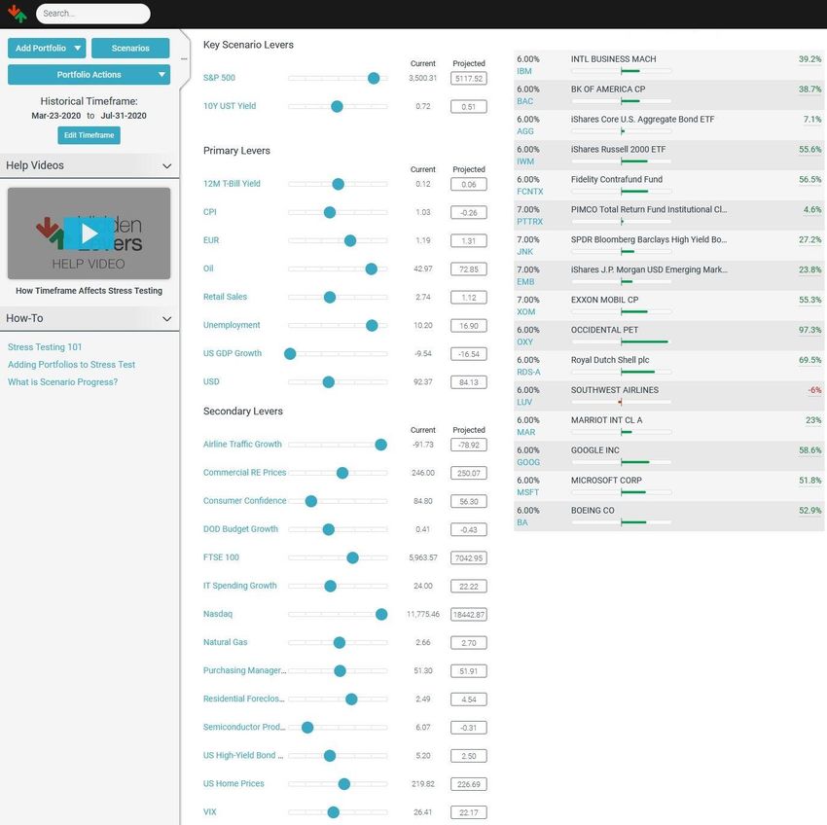This screenshot has height=825, width=827.
Task: Adjust the S&P 500 slider handle
Action: coord(374,78)
